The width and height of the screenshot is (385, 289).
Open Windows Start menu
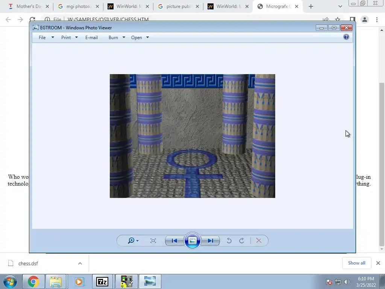point(10,281)
